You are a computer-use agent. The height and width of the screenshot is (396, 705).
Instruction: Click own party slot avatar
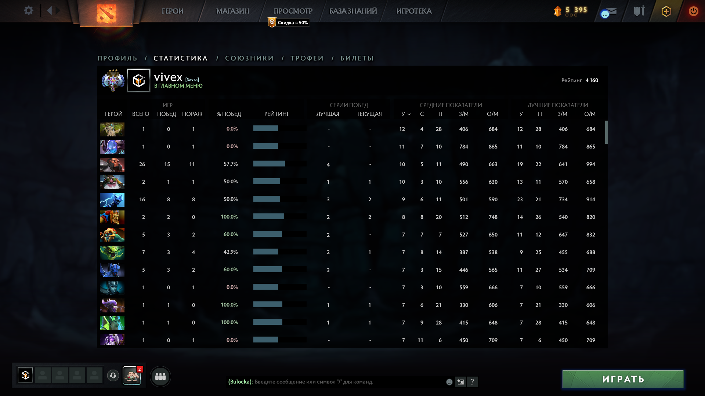tap(25, 375)
